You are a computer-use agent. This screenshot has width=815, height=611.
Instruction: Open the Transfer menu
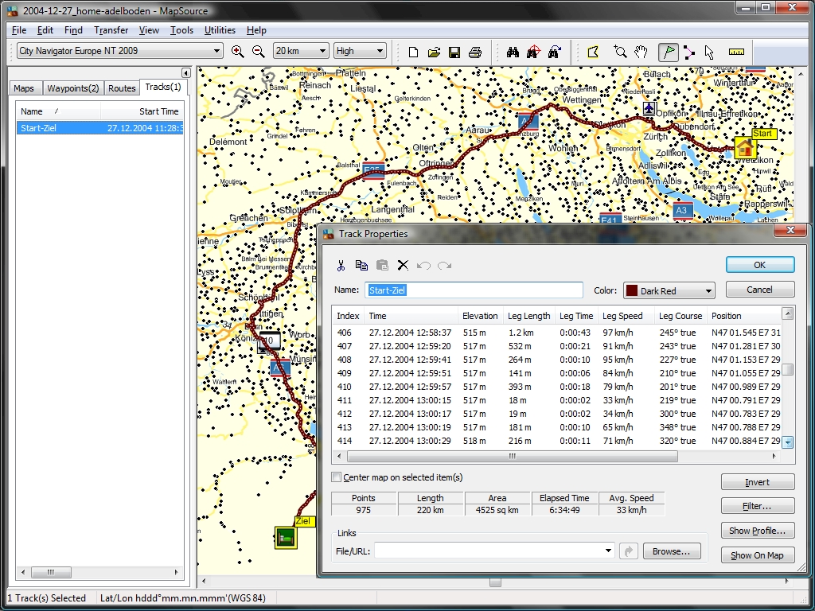(111, 30)
